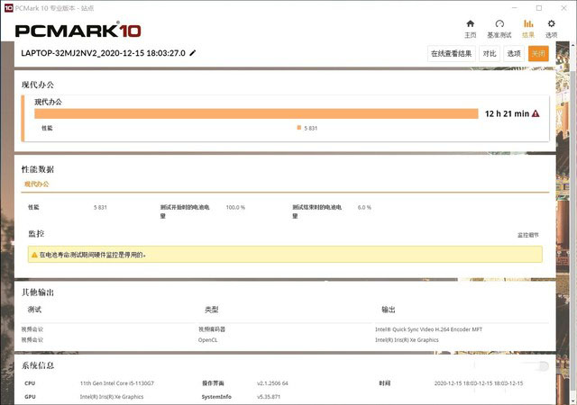Click the yellow warning icon in monitoring notice
This screenshot has width=577, height=405.
click(34, 255)
